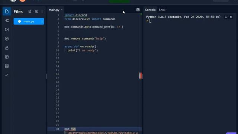The width and height of the screenshot is (238, 134).
Task: Create a new file in Files panel
Action: (30, 12)
